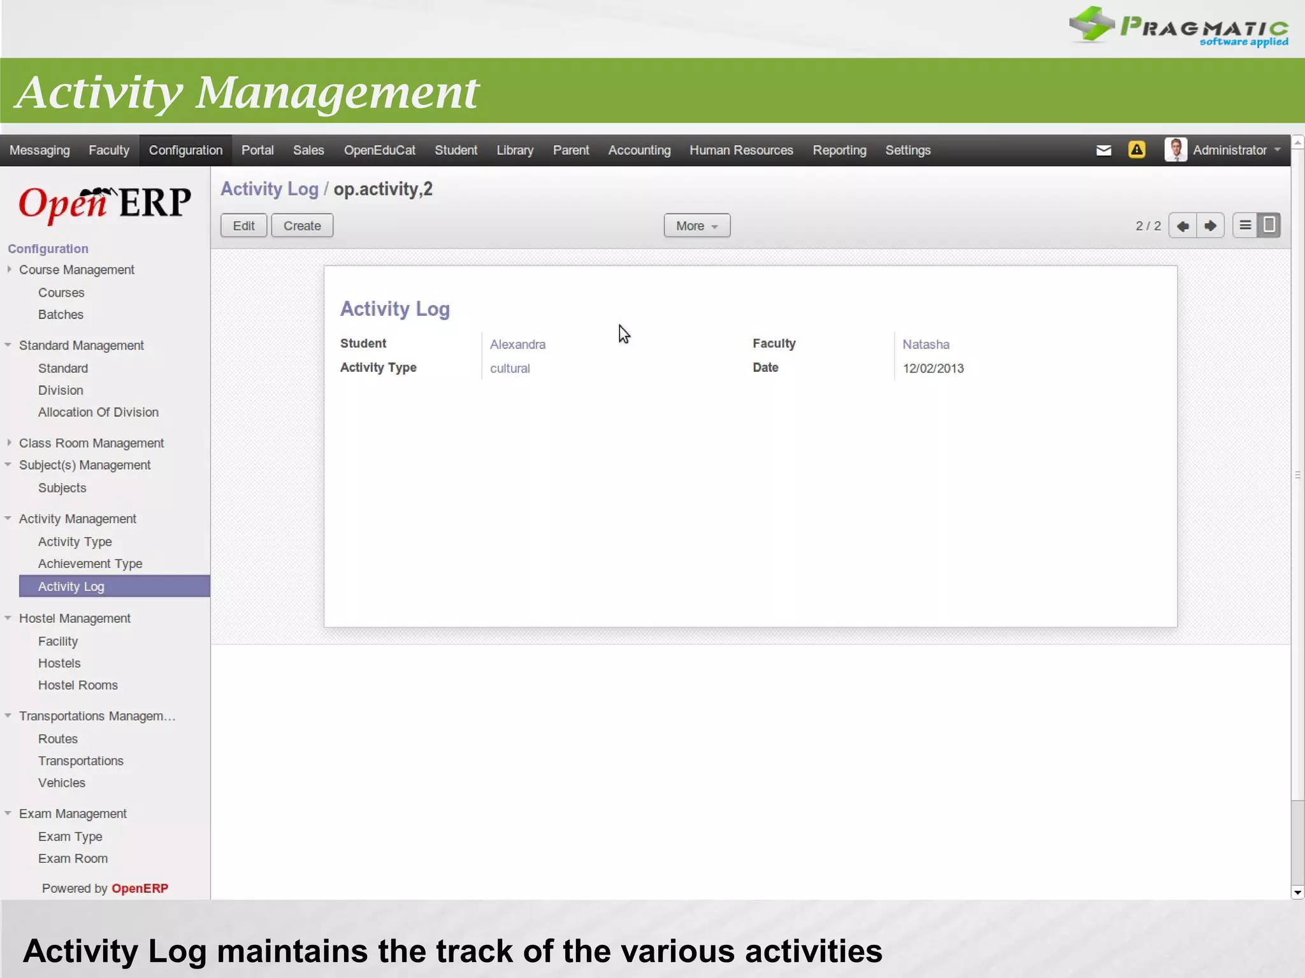Click the scrollbar up arrow

(x=1297, y=142)
